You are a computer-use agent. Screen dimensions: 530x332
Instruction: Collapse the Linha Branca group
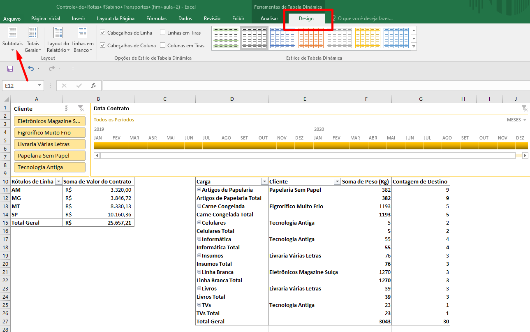pos(199,272)
